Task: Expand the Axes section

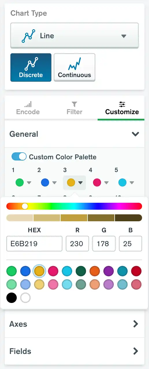Action: point(74,324)
